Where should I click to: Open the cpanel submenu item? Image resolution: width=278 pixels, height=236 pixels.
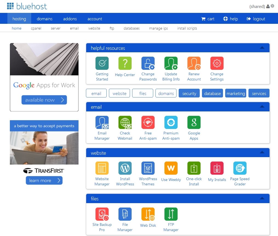[x=36, y=28]
